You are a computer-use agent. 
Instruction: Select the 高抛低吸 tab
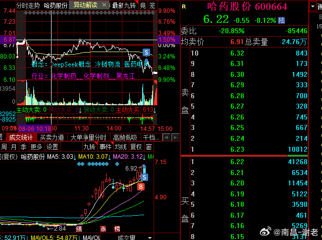(x=125, y=137)
